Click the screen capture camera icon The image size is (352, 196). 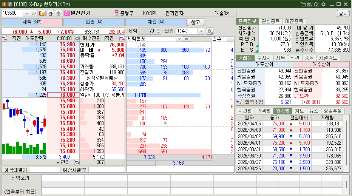tap(317, 4)
